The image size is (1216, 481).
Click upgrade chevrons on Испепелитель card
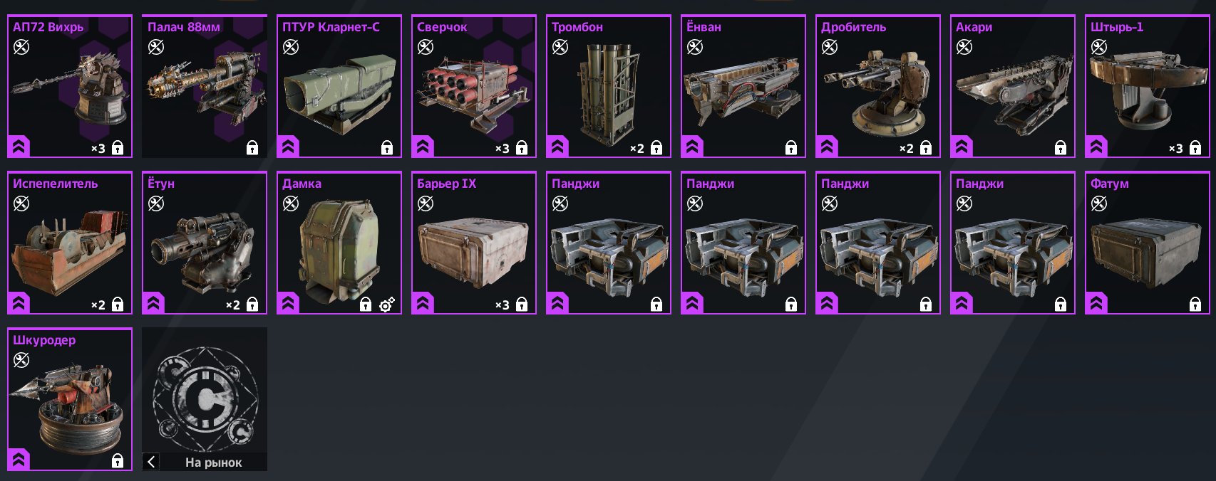coord(19,303)
